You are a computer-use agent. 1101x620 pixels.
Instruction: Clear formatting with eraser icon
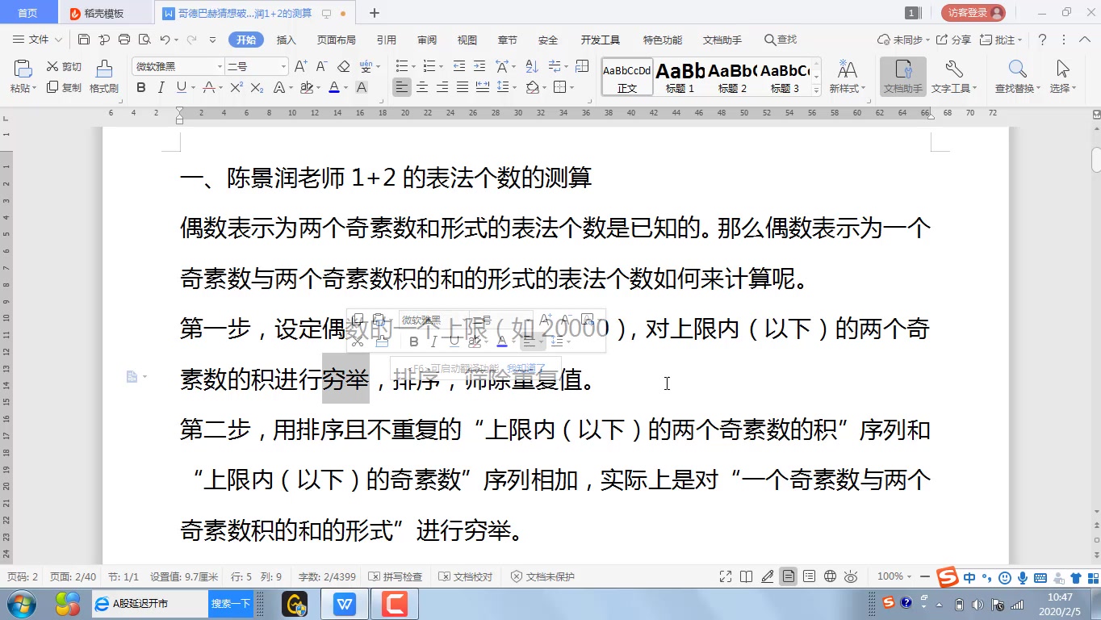click(x=344, y=66)
